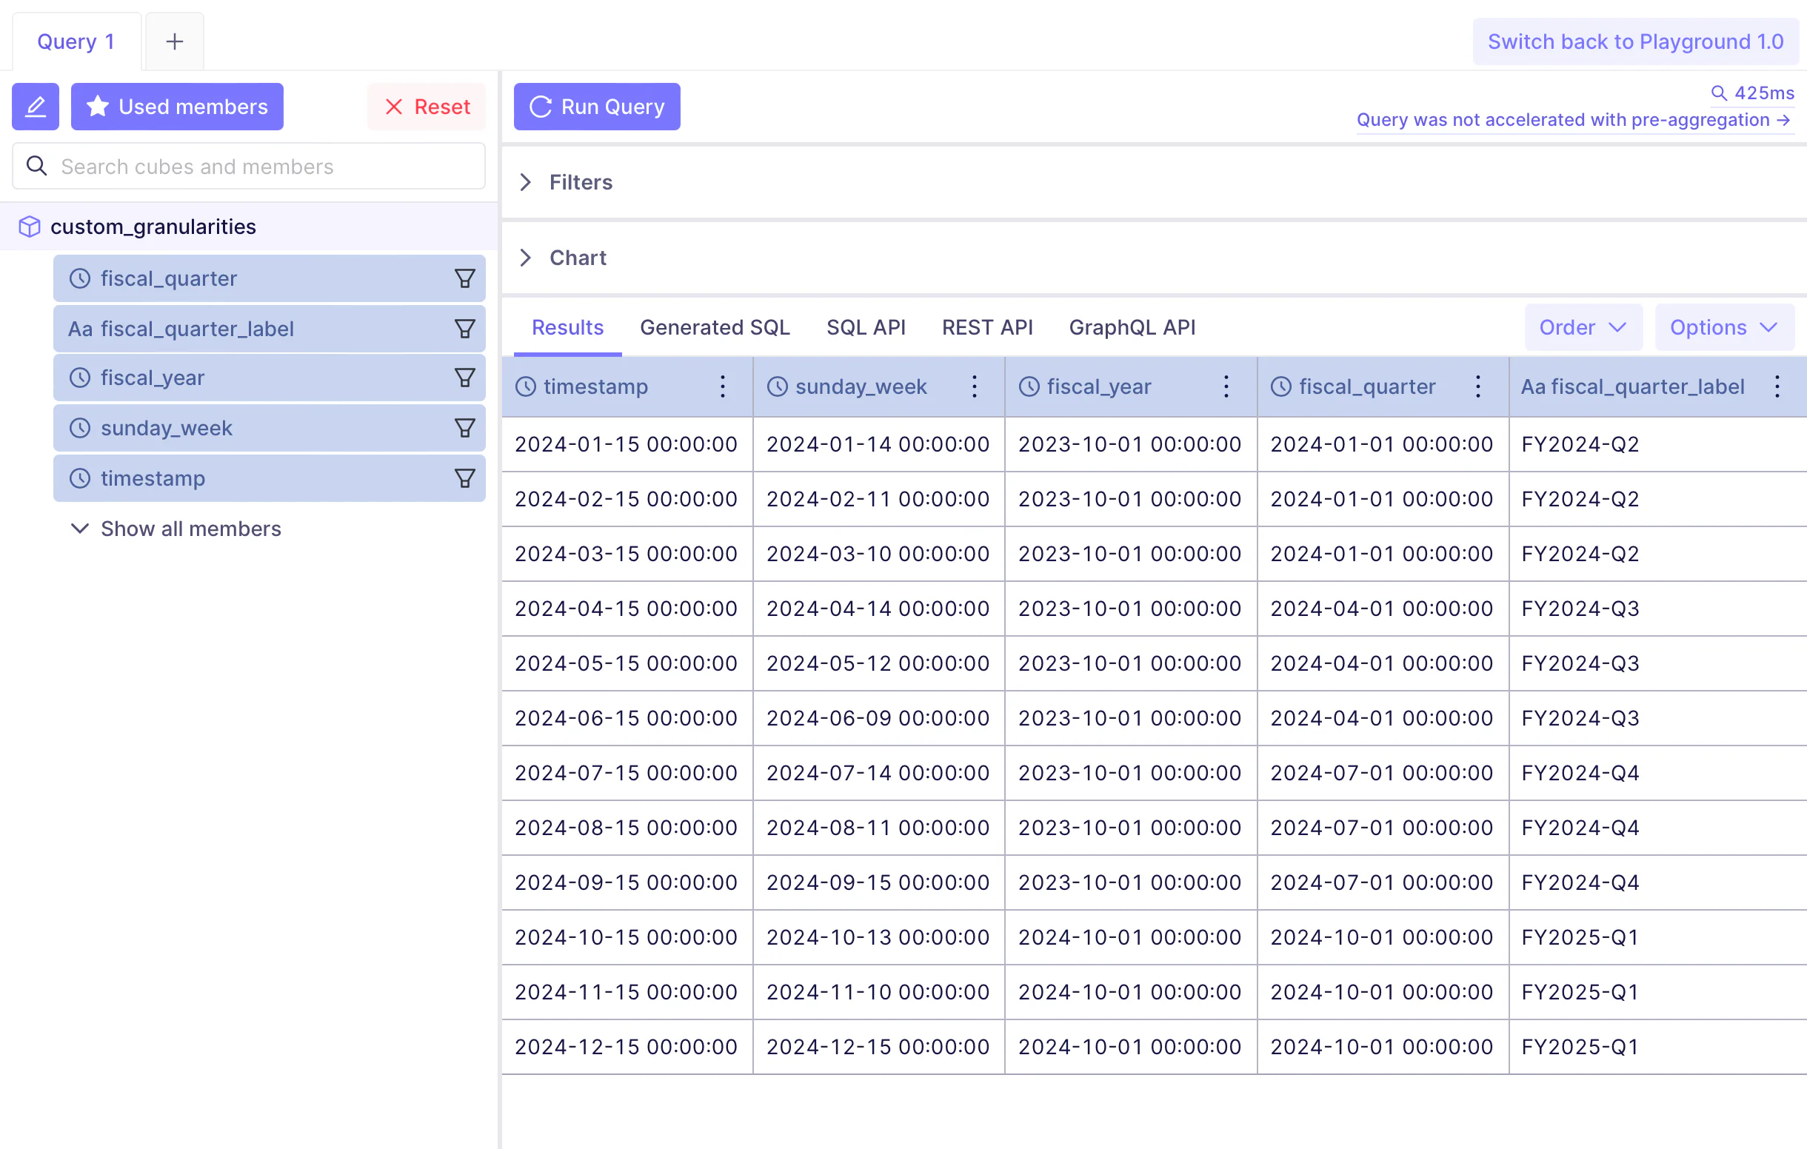Click filter icon next to fiscal_quarter member

pos(464,278)
